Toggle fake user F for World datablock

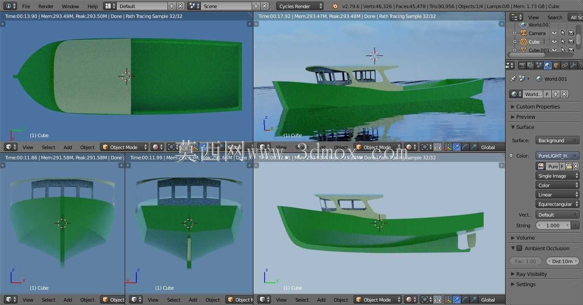coord(547,94)
